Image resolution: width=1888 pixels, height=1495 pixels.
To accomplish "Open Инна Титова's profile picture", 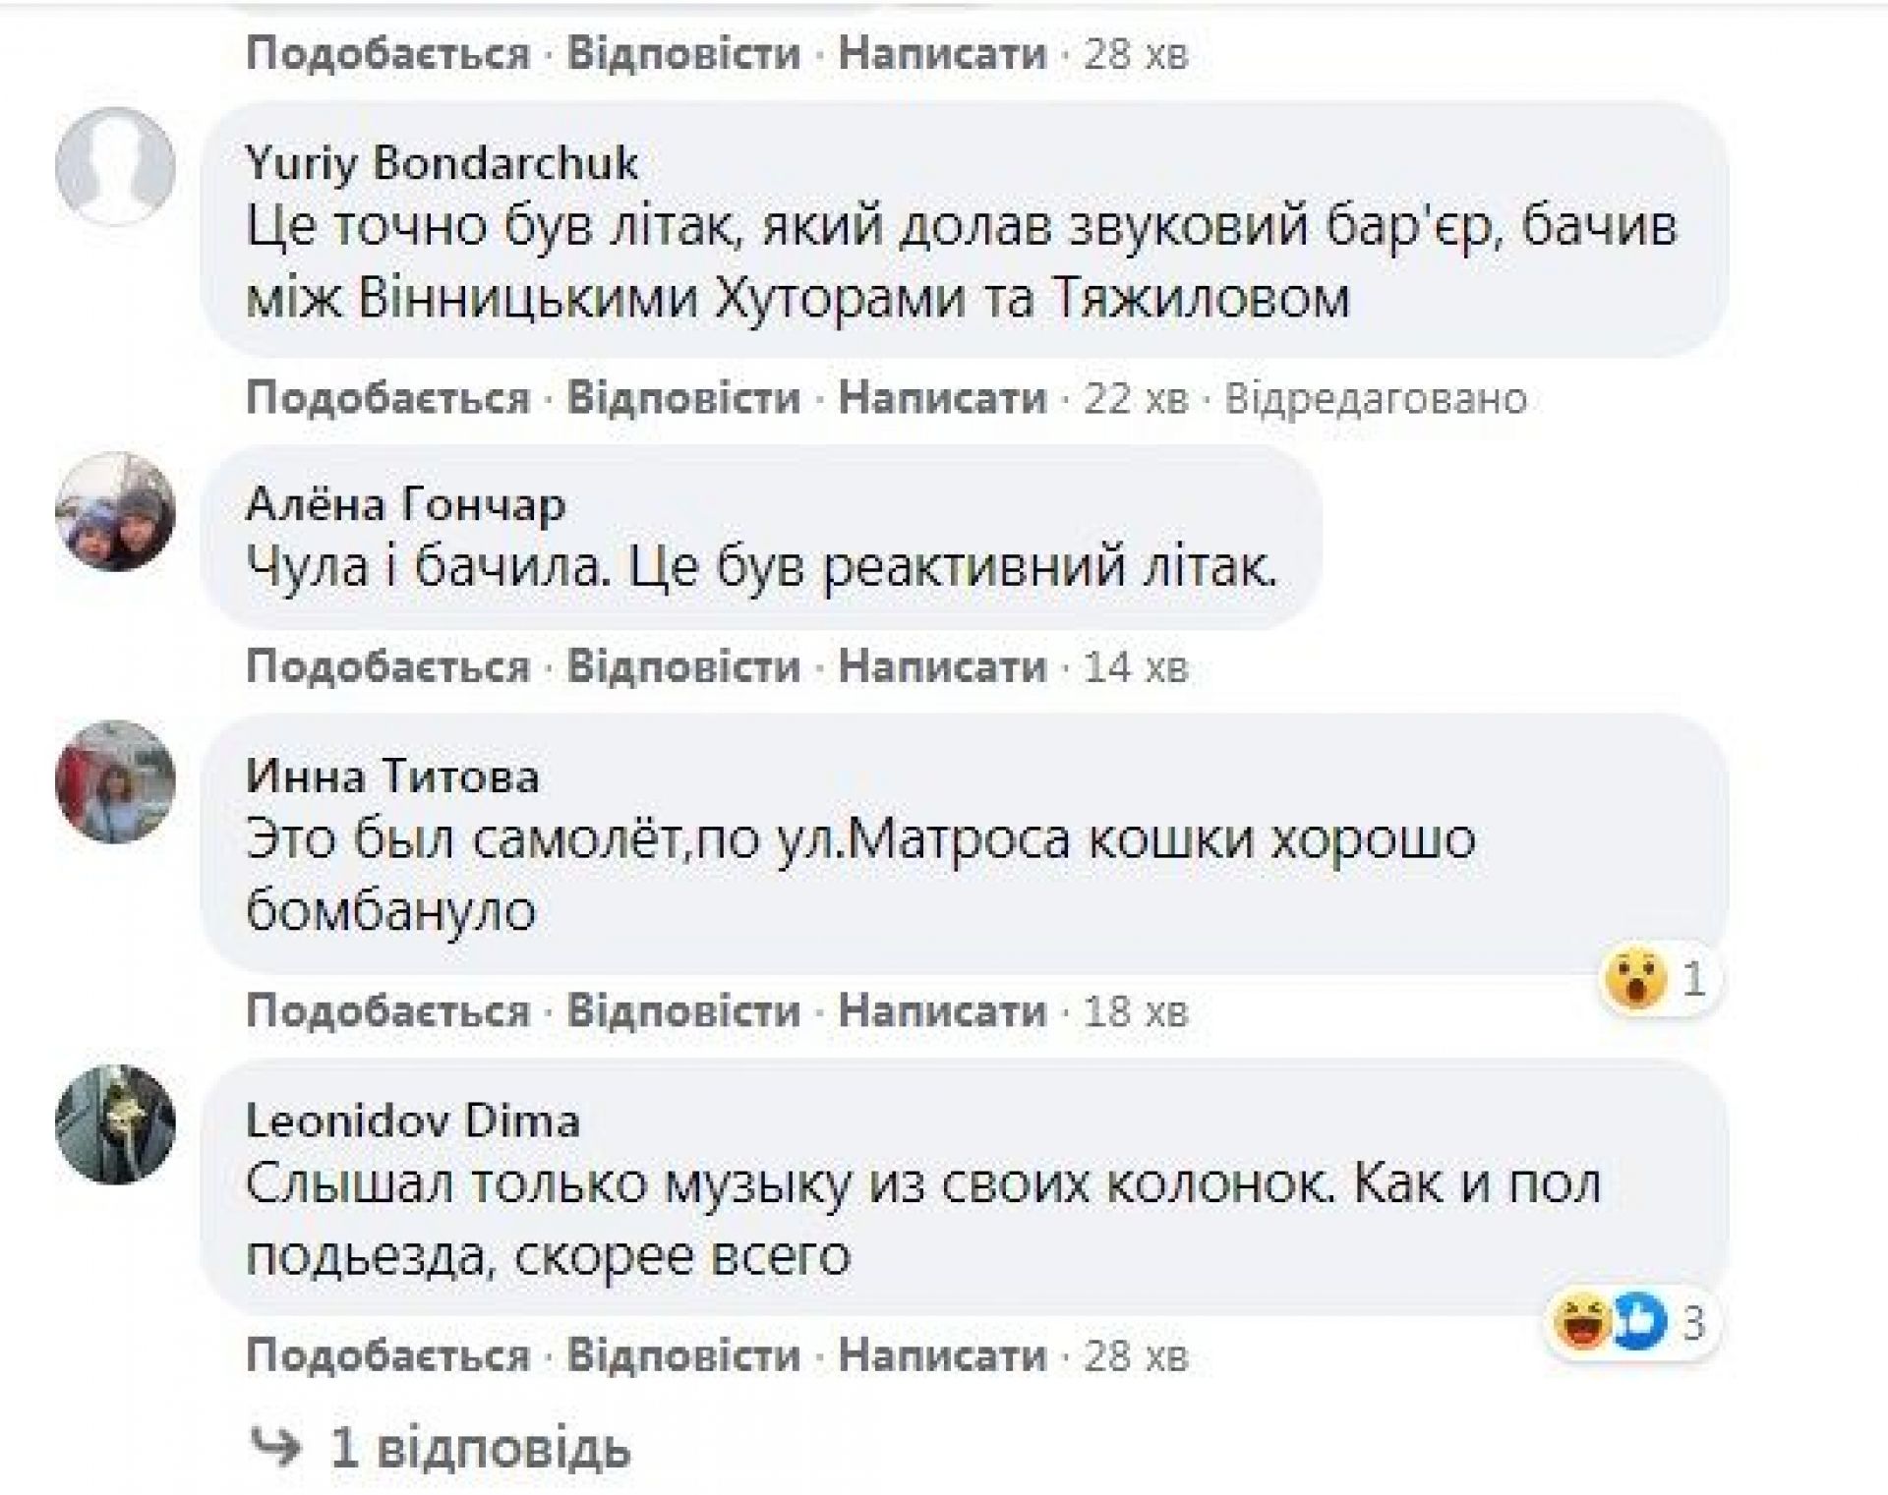I will tap(115, 781).
